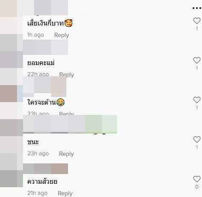
Task: Open blurred username above ความสวยย comment
Action: pos(46,168)
